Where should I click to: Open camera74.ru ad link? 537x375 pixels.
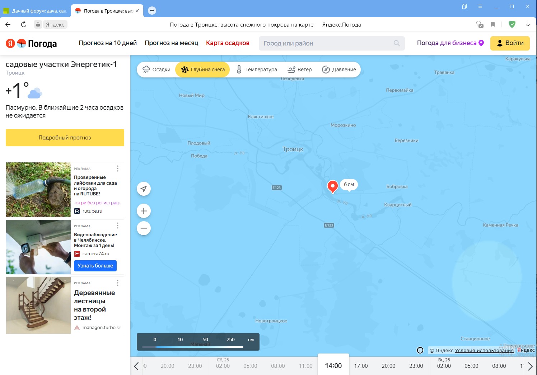coord(92,254)
